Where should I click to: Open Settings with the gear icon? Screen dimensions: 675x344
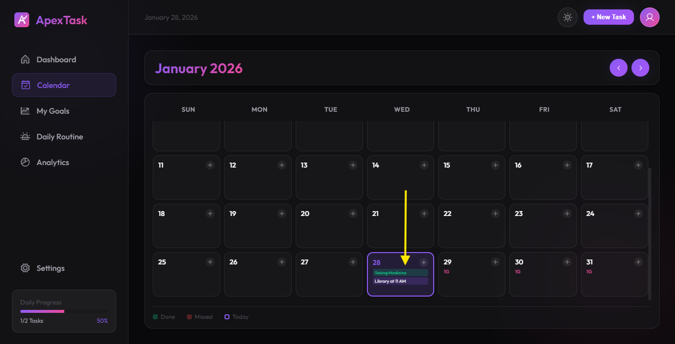[25, 268]
